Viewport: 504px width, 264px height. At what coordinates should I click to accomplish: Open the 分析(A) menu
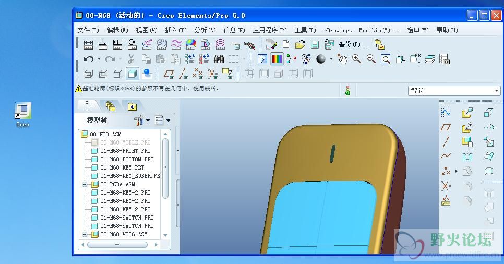tap(205, 30)
